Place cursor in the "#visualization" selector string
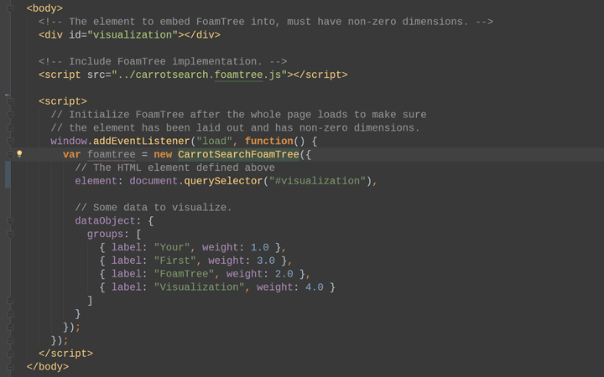Viewport: 604px width, 377px height. coord(317,181)
